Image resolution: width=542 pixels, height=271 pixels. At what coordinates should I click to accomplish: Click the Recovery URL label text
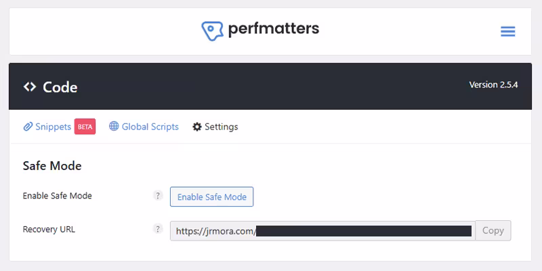coord(49,229)
